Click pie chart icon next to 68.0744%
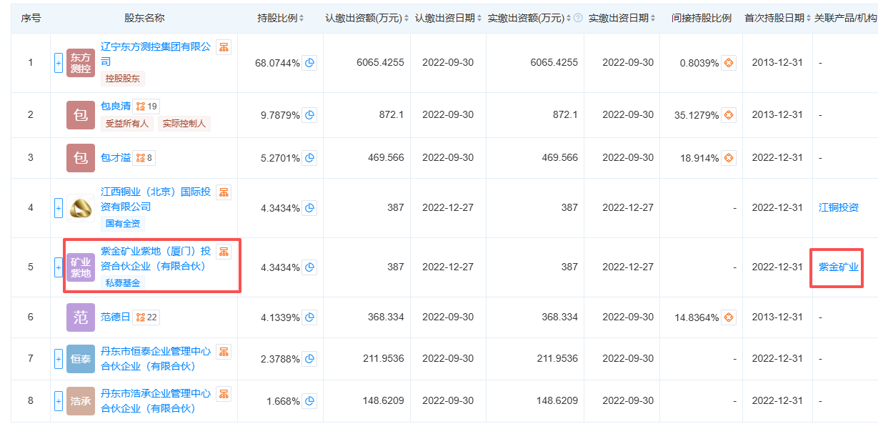This screenshot has width=878, height=439. pyautogui.click(x=309, y=63)
